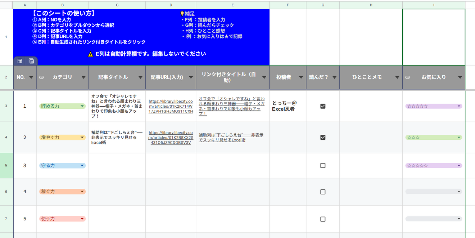The image size is (475, 238).
Task: Open the filter icon on カテゴリ header
Action: [x=83, y=77]
